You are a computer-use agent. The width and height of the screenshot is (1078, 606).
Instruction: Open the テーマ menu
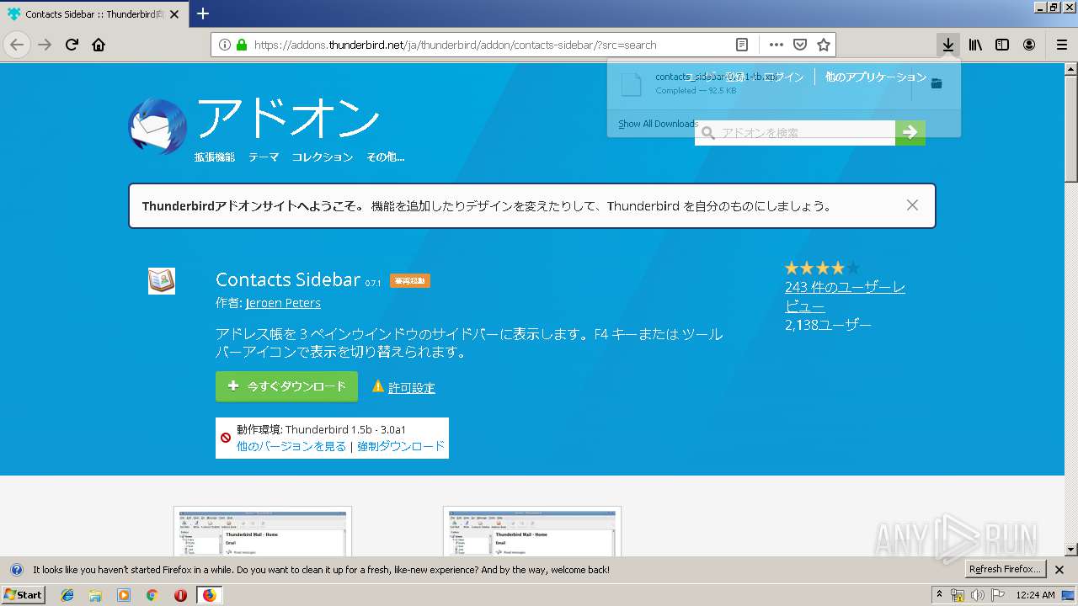[264, 157]
